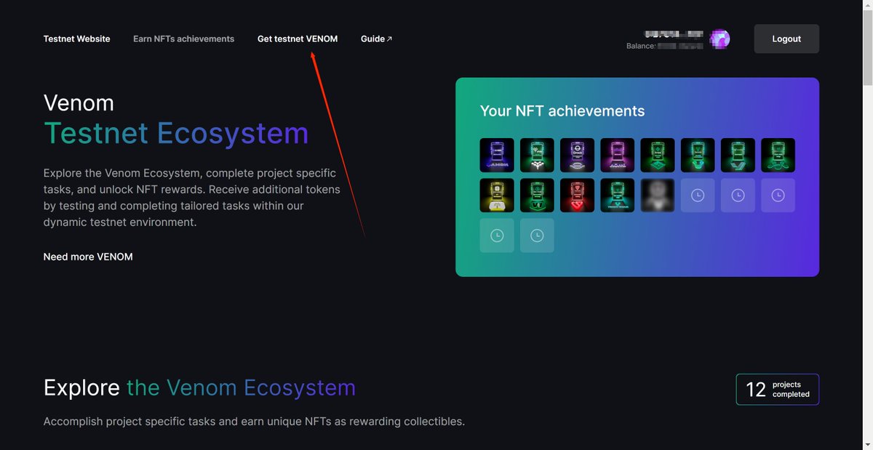Follow the Need more VENOM link
This screenshot has height=450, width=873.
(88, 257)
